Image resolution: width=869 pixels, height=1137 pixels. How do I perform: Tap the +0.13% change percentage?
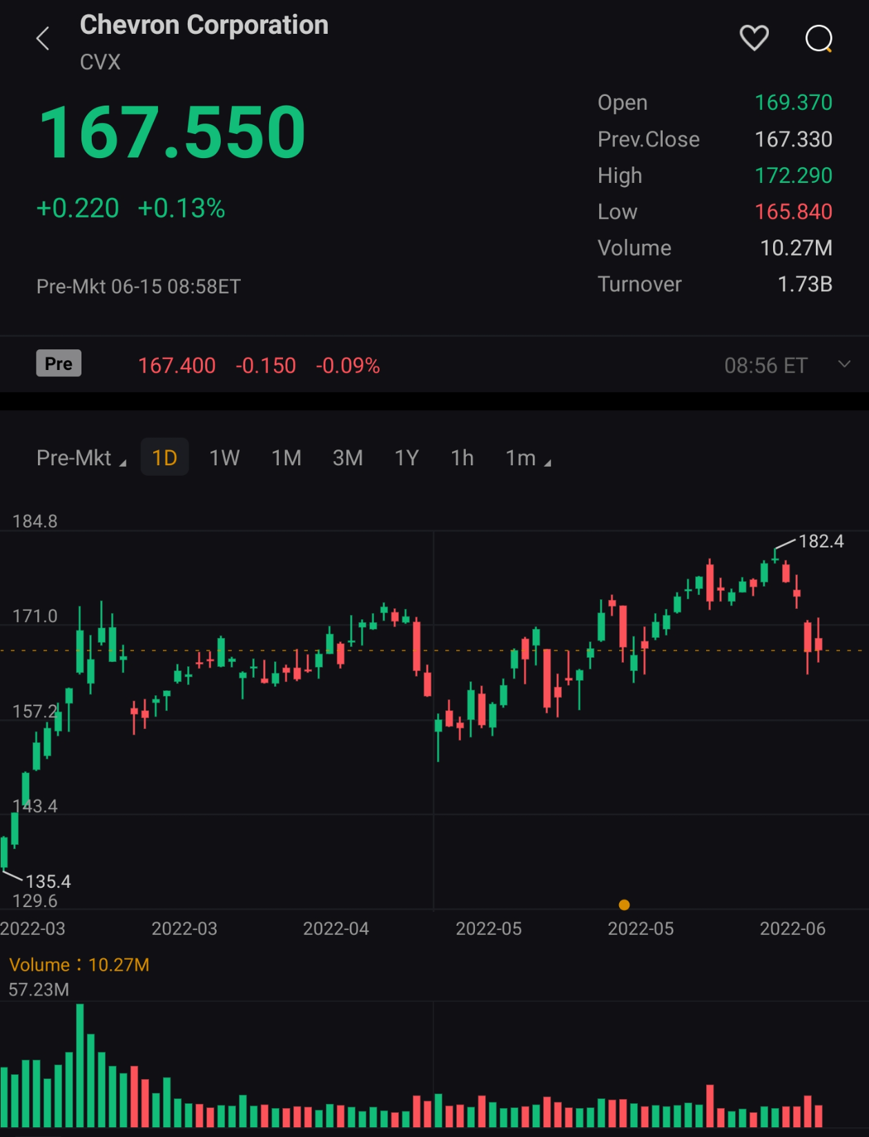pyautogui.click(x=182, y=208)
